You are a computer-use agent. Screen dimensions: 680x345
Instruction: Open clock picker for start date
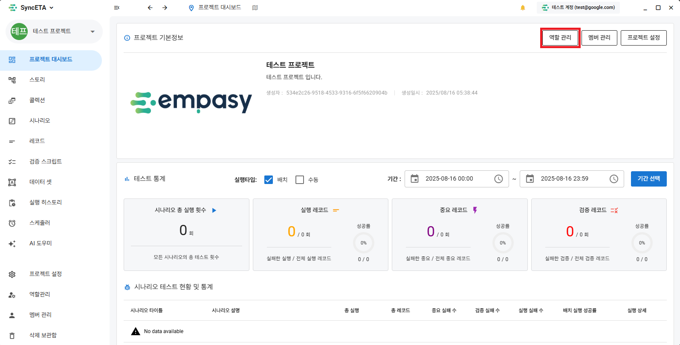click(x=498, y=179)
